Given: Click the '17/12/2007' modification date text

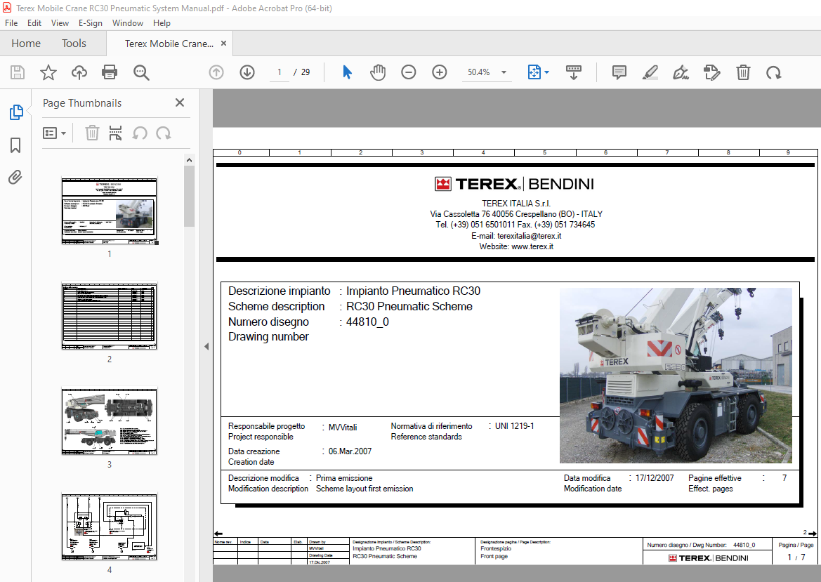Looking at the screenshot, I should pos(655,478).
